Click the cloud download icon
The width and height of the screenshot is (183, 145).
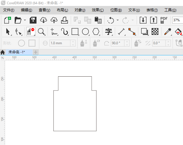tap(44, 20)
